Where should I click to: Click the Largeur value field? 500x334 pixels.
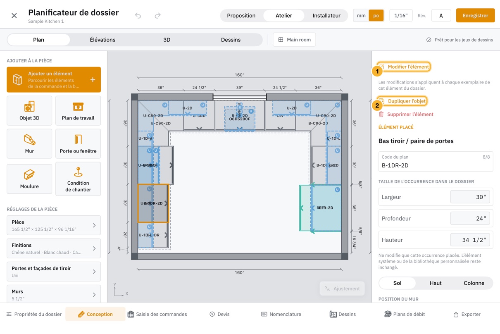point(470,197)
